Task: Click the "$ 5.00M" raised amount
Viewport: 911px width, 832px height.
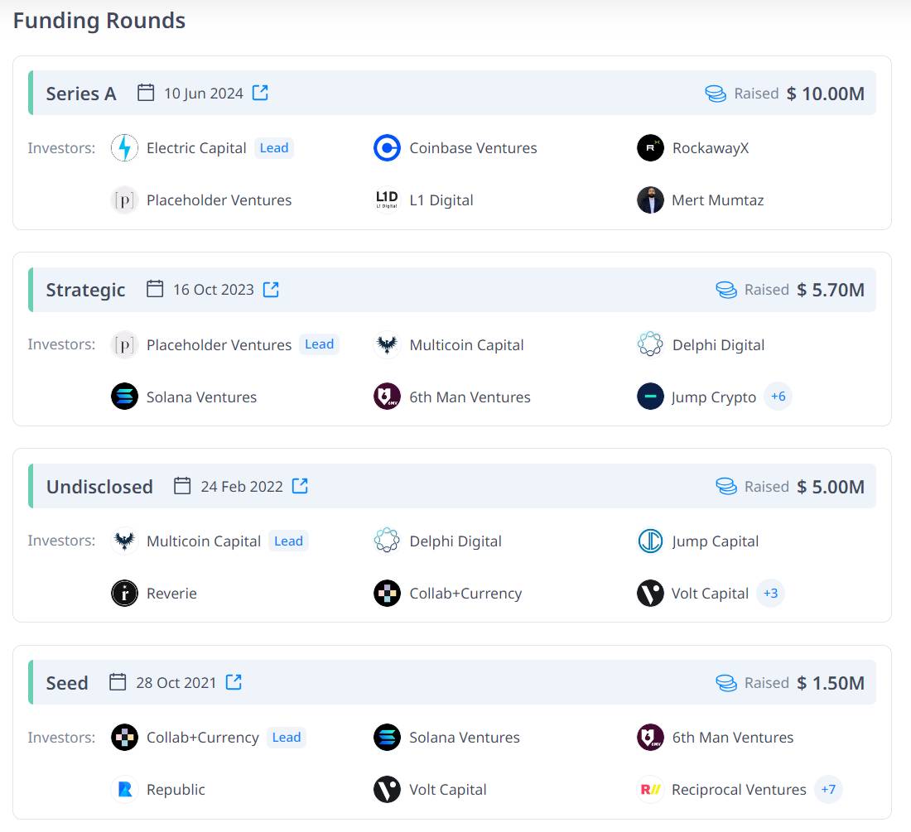Action: coord(831,487)
